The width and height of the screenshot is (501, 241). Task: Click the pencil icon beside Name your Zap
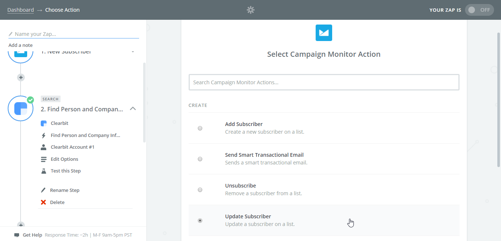(11, 34)
